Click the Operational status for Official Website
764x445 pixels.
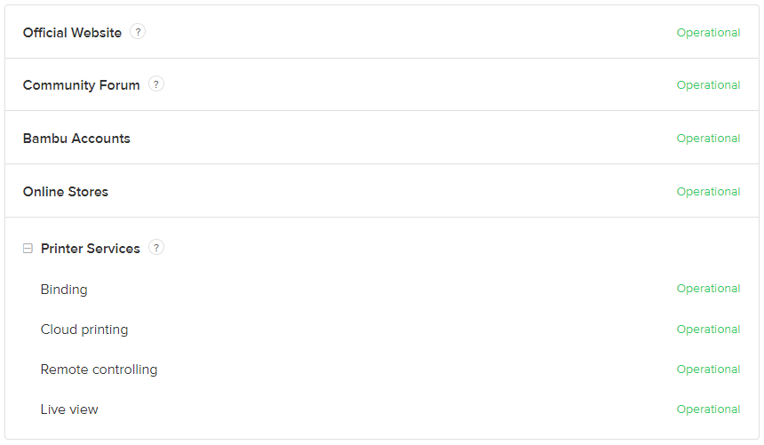pyautogui.click(x=708, y=33)
